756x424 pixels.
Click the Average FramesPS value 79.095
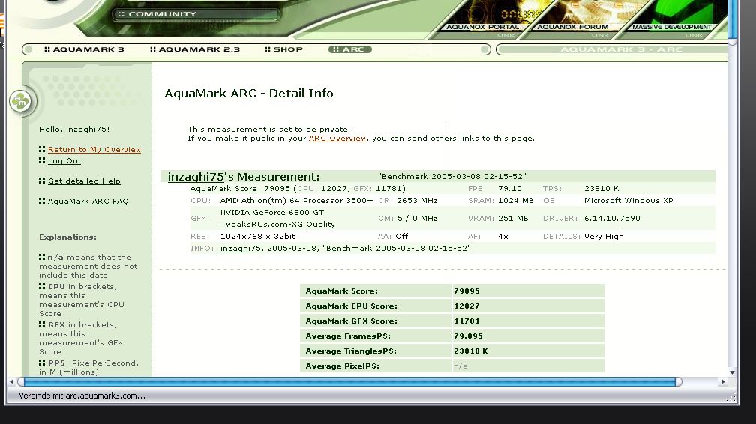click(x=468, y=336)
